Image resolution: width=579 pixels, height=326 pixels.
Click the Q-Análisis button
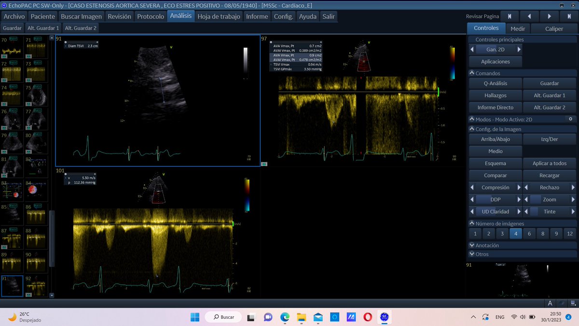click(x=496, y=84)
